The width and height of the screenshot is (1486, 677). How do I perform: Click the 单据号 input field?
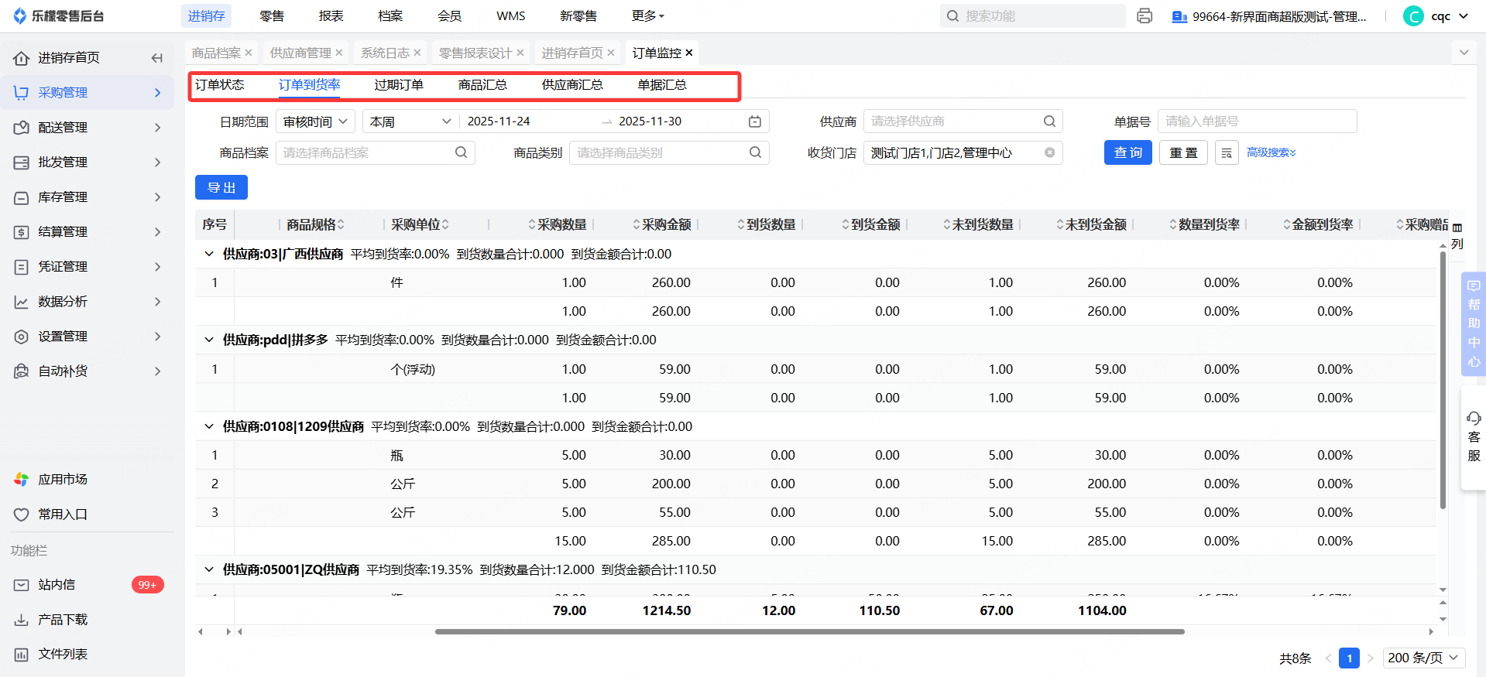click(1256, 121)
